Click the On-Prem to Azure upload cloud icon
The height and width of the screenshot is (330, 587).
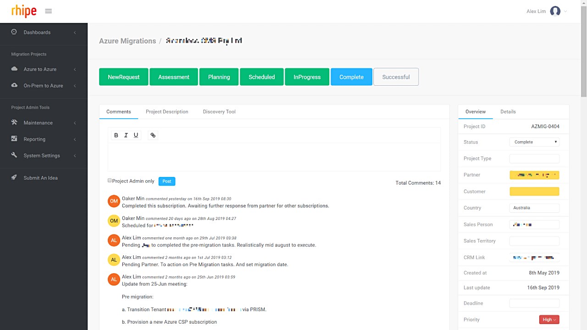click(x=14, y=85)
